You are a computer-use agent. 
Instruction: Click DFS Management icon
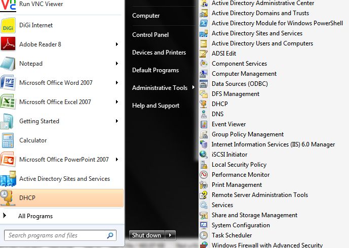pos(204,94)
